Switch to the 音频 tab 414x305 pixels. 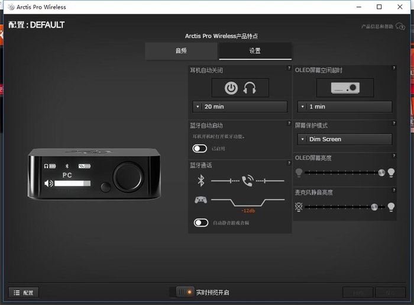coord(182,51)
